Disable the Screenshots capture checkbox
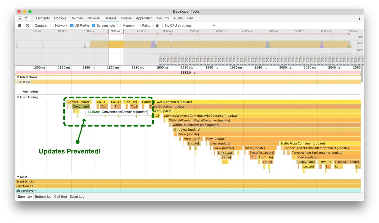379x223 pixels. pyautogui.click(x=93, y=25)
